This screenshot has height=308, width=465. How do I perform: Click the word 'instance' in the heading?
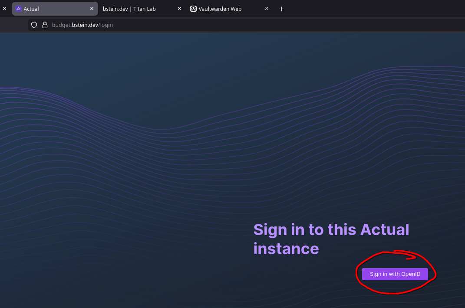point(286,249)
